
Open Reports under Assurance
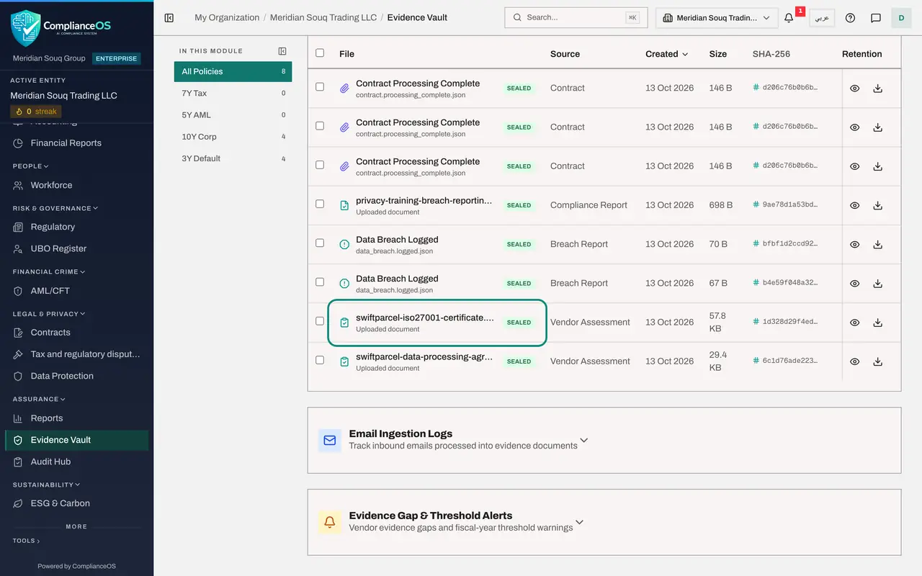click(76, 418)
